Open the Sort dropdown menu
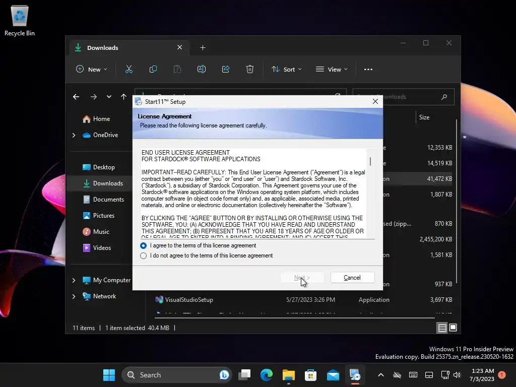Viewport: 516px width, 387px height. pyautogui.click(x=286, y=70)
